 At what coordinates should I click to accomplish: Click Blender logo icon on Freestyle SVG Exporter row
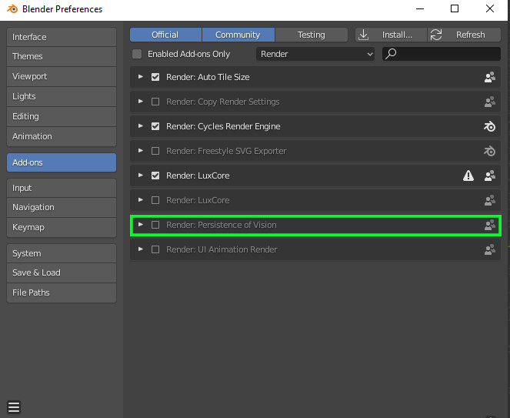tap(489, 151)
